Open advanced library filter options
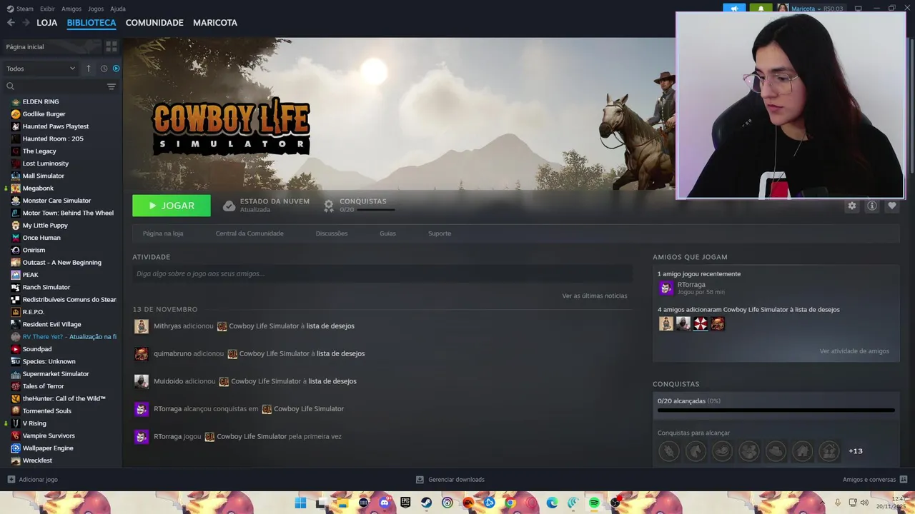 (x=112, y=86)
